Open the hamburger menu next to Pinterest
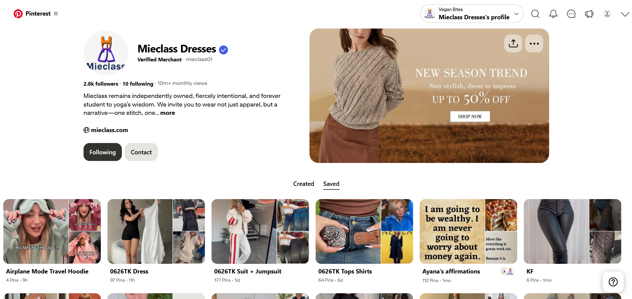 56,14
